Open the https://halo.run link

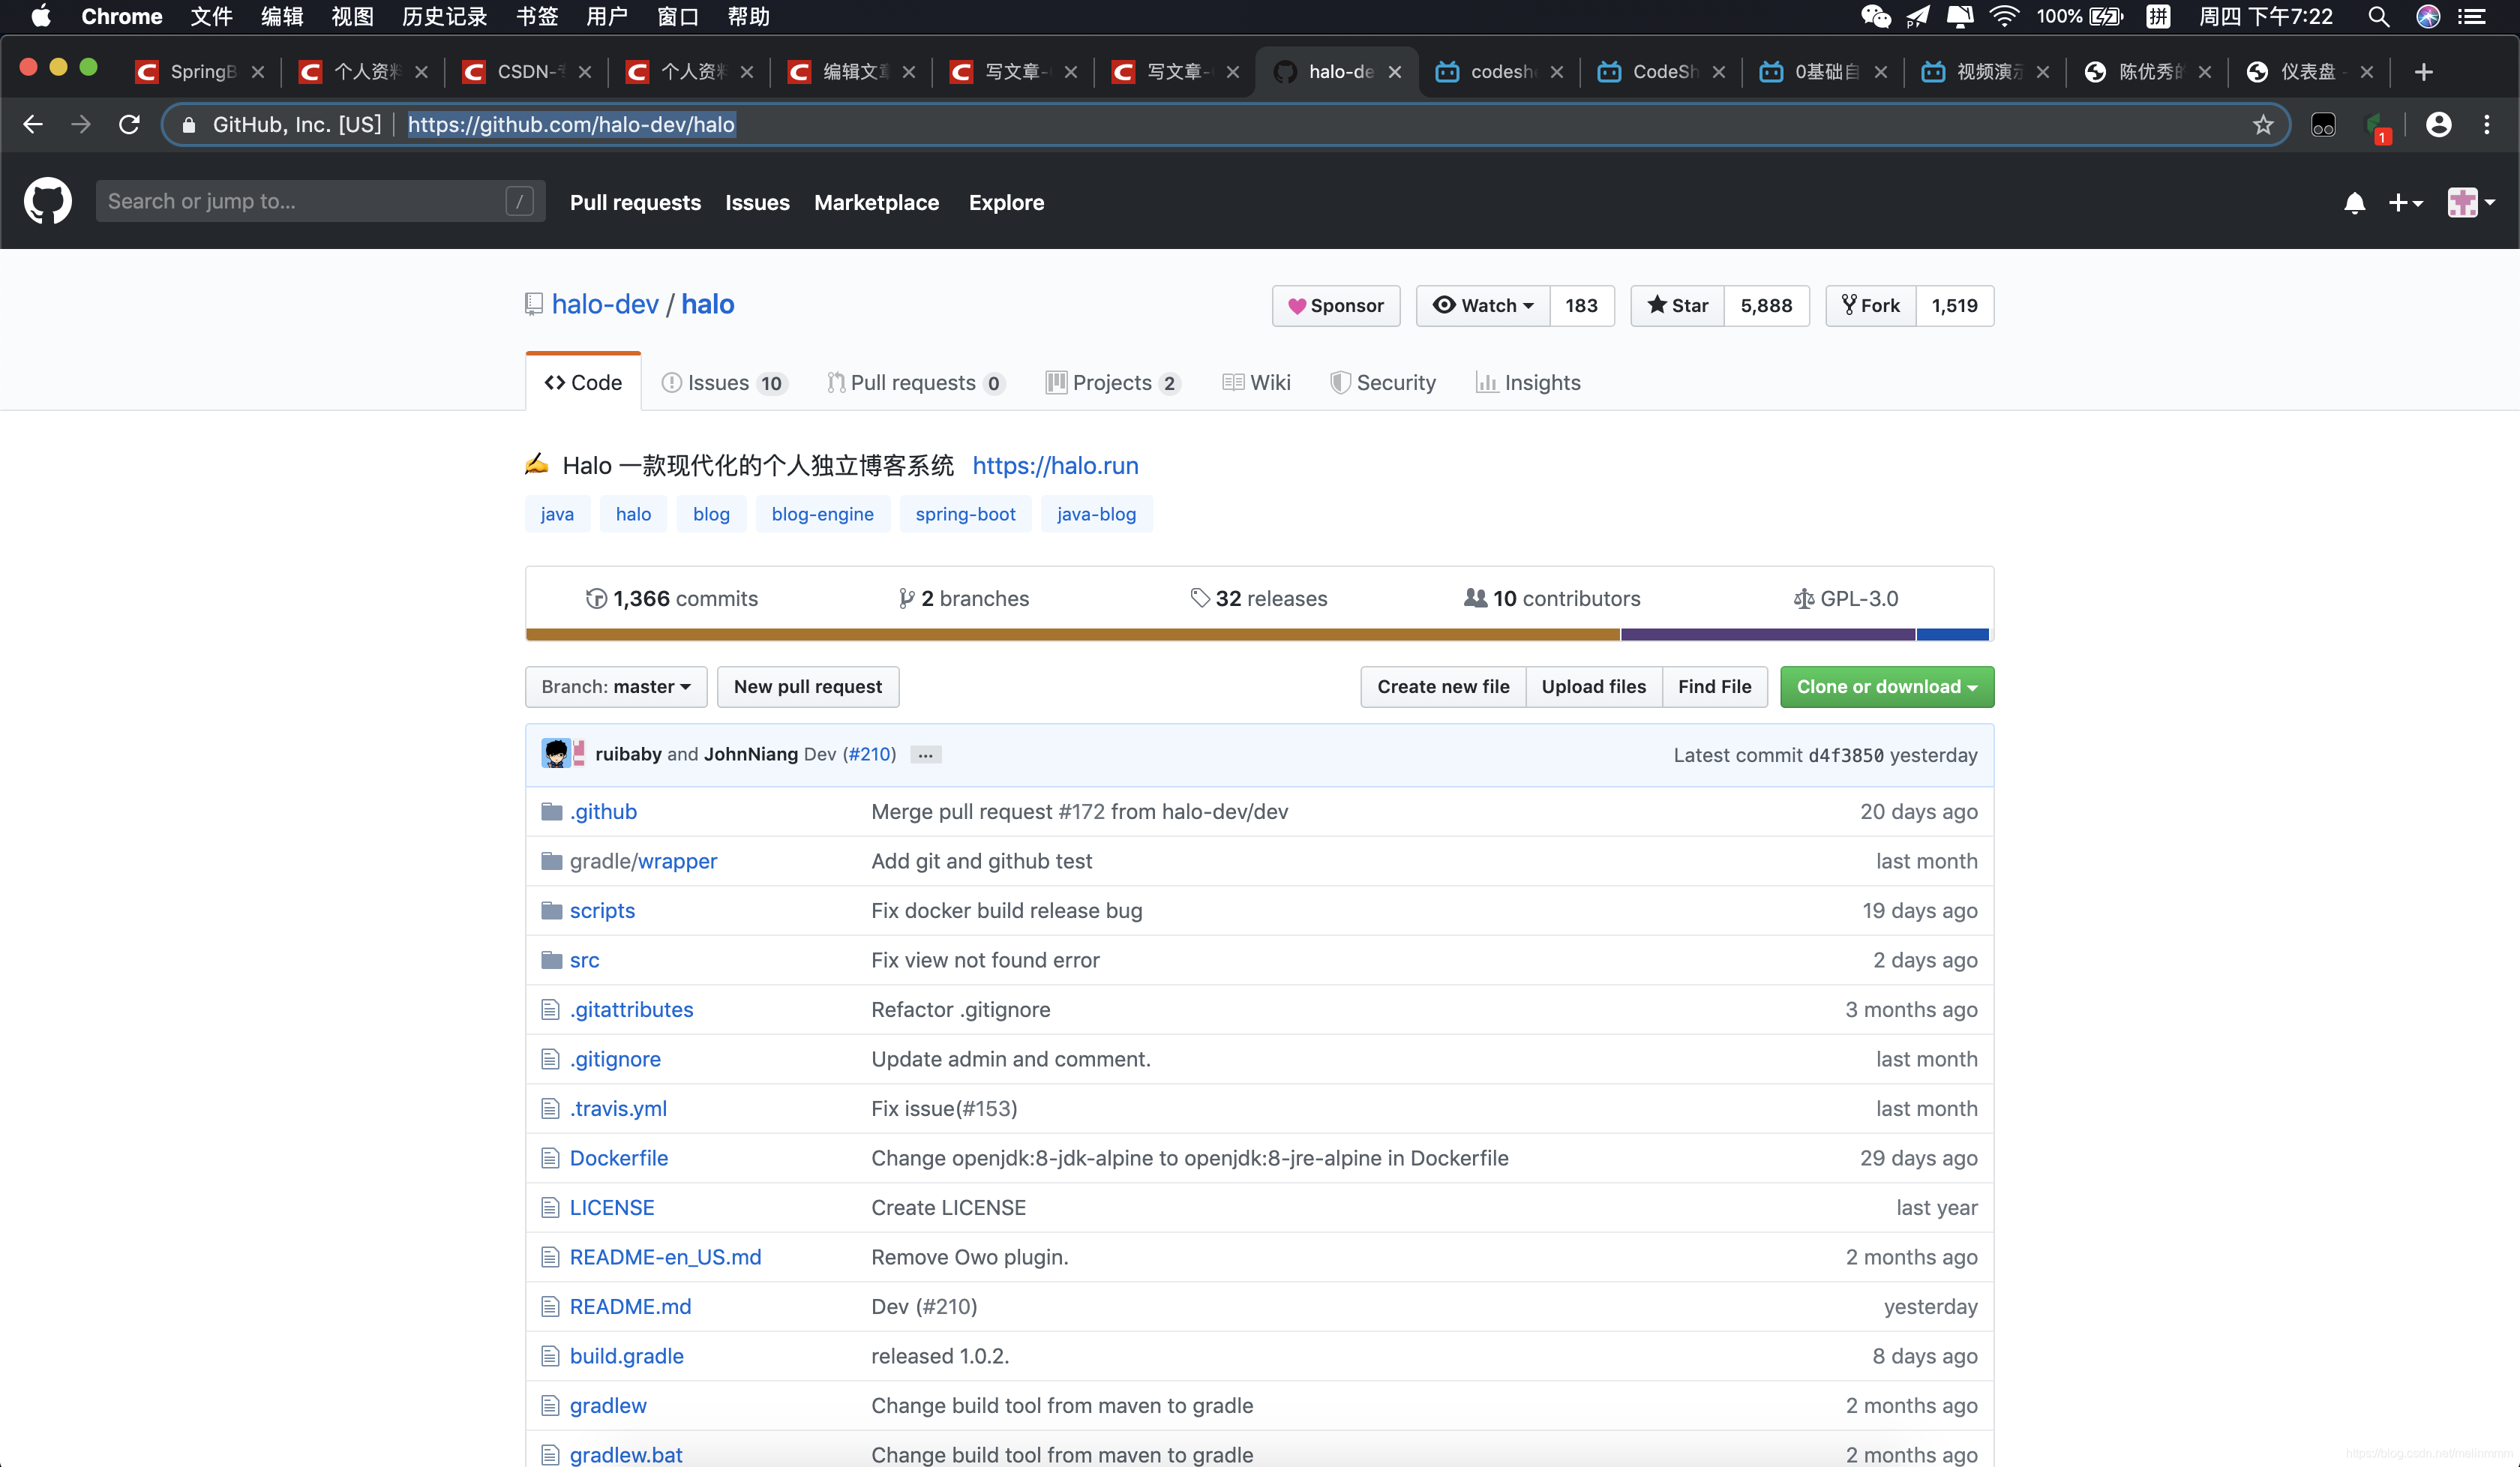pos(1055,465)
